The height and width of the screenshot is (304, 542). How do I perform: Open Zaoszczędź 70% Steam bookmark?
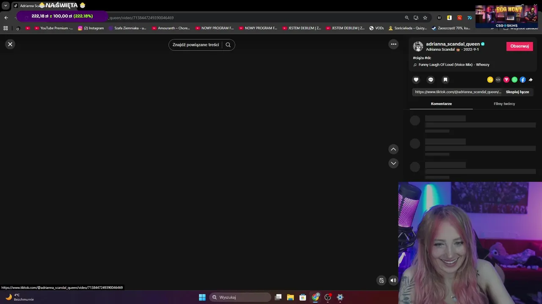click(451, 28)
